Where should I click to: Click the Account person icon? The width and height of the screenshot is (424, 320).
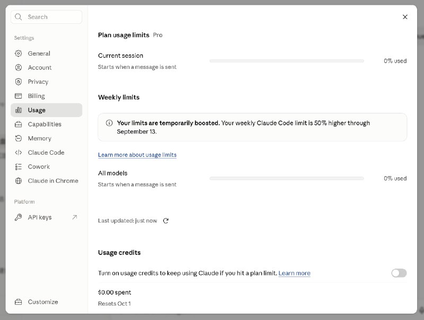click(x=19, y=67)
